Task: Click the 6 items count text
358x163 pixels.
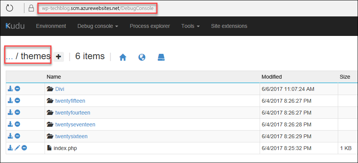Action: point(90,56)
